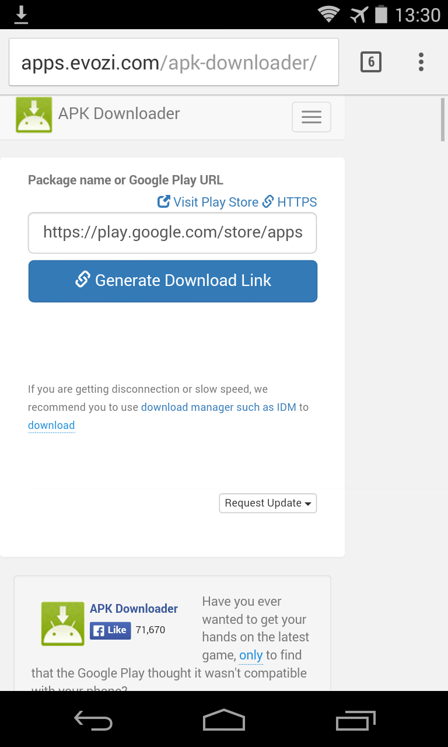Tap the download notification icon in status bar
This screenshot has width=448, height=747.
pos(21,15)
